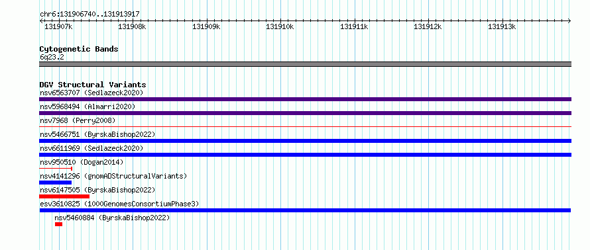Click the right arrow end of the ruler
590x250 pixels.
pyautogui.click(x=569, y=21)
